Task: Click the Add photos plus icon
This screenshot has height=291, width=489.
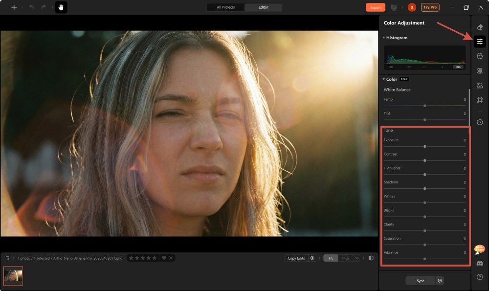Action: (x=13, y=7)
